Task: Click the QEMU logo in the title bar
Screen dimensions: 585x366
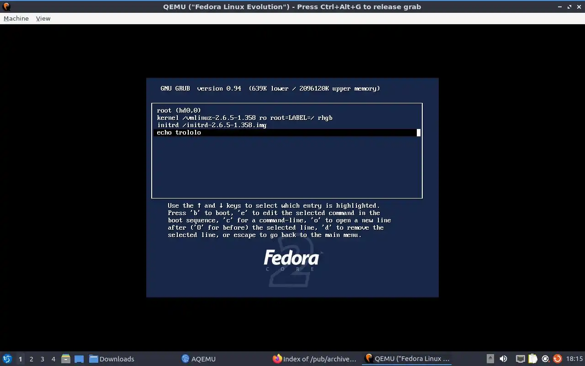Action: point(6,7)
